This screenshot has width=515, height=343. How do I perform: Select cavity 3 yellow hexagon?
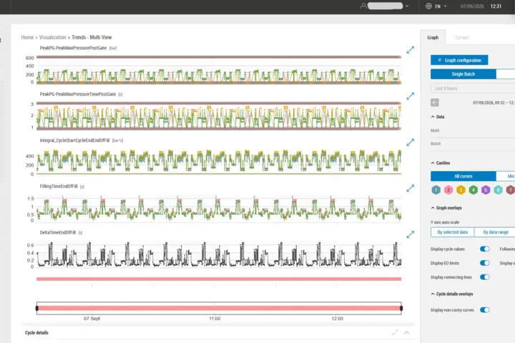point(461,189)
